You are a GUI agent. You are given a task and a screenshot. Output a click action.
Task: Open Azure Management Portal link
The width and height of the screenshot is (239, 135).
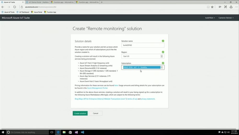click(x=97, y=88)
